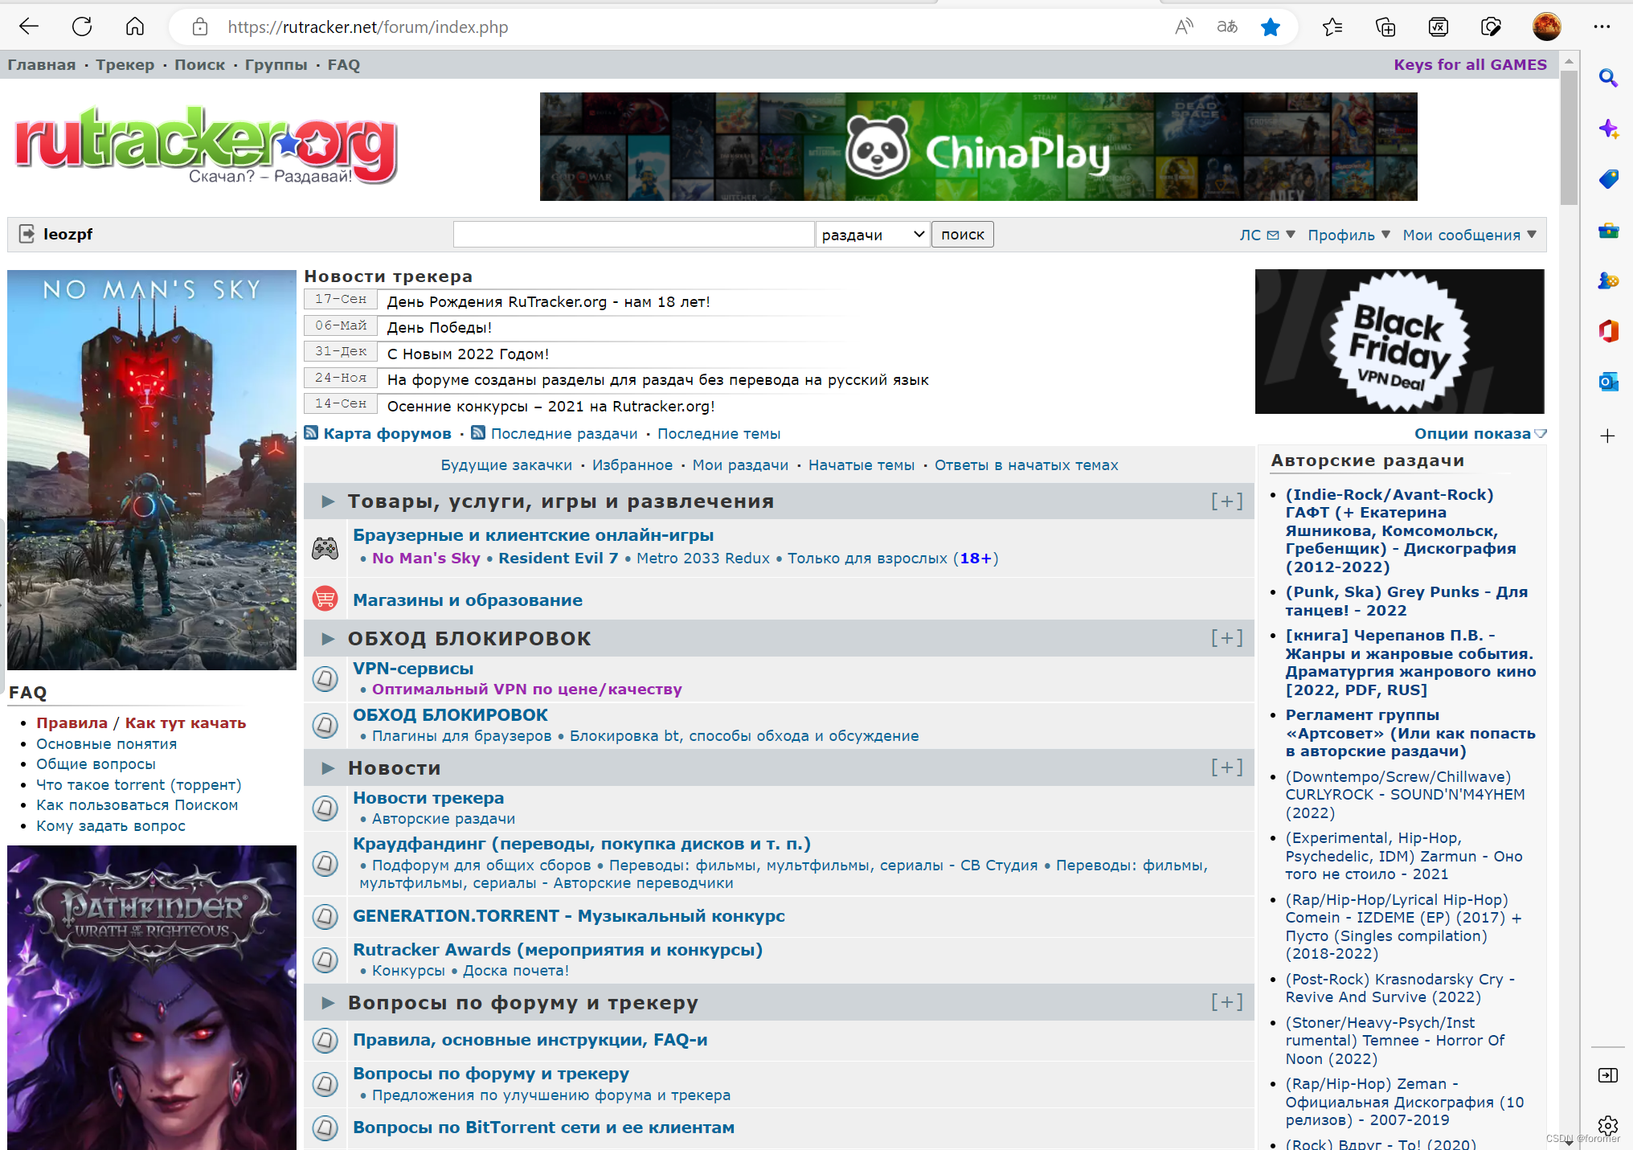Activate Read Aloud icon in address bar
Image resolution: width=1633 pixels, height=1150 pixels.
click(1184, 27)
